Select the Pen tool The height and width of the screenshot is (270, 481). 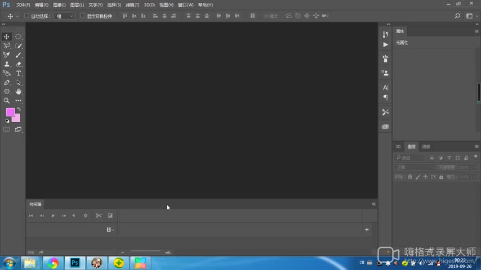[6, 83]
